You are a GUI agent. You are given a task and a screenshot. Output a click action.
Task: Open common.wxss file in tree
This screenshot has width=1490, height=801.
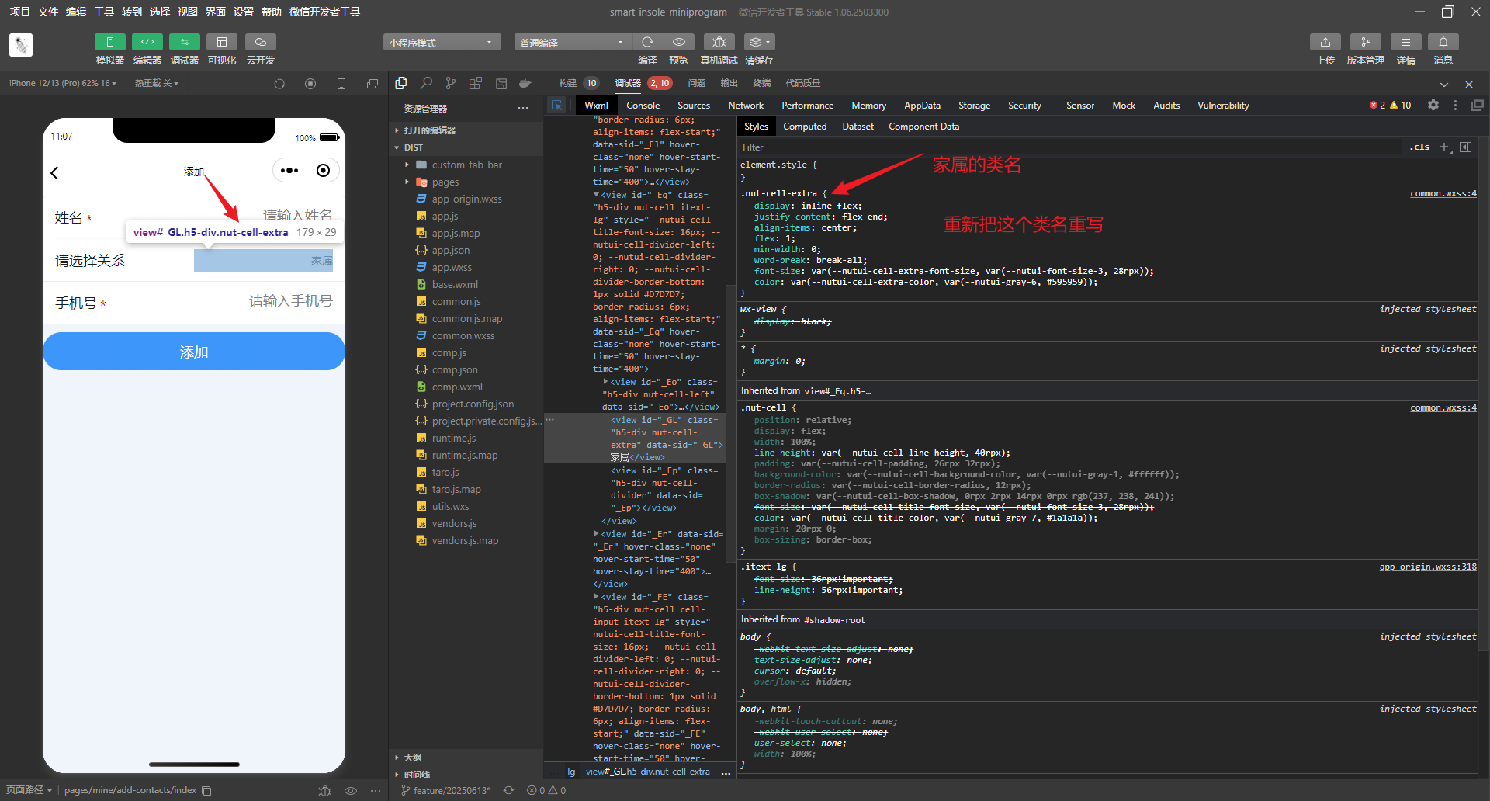pos(463,335)
